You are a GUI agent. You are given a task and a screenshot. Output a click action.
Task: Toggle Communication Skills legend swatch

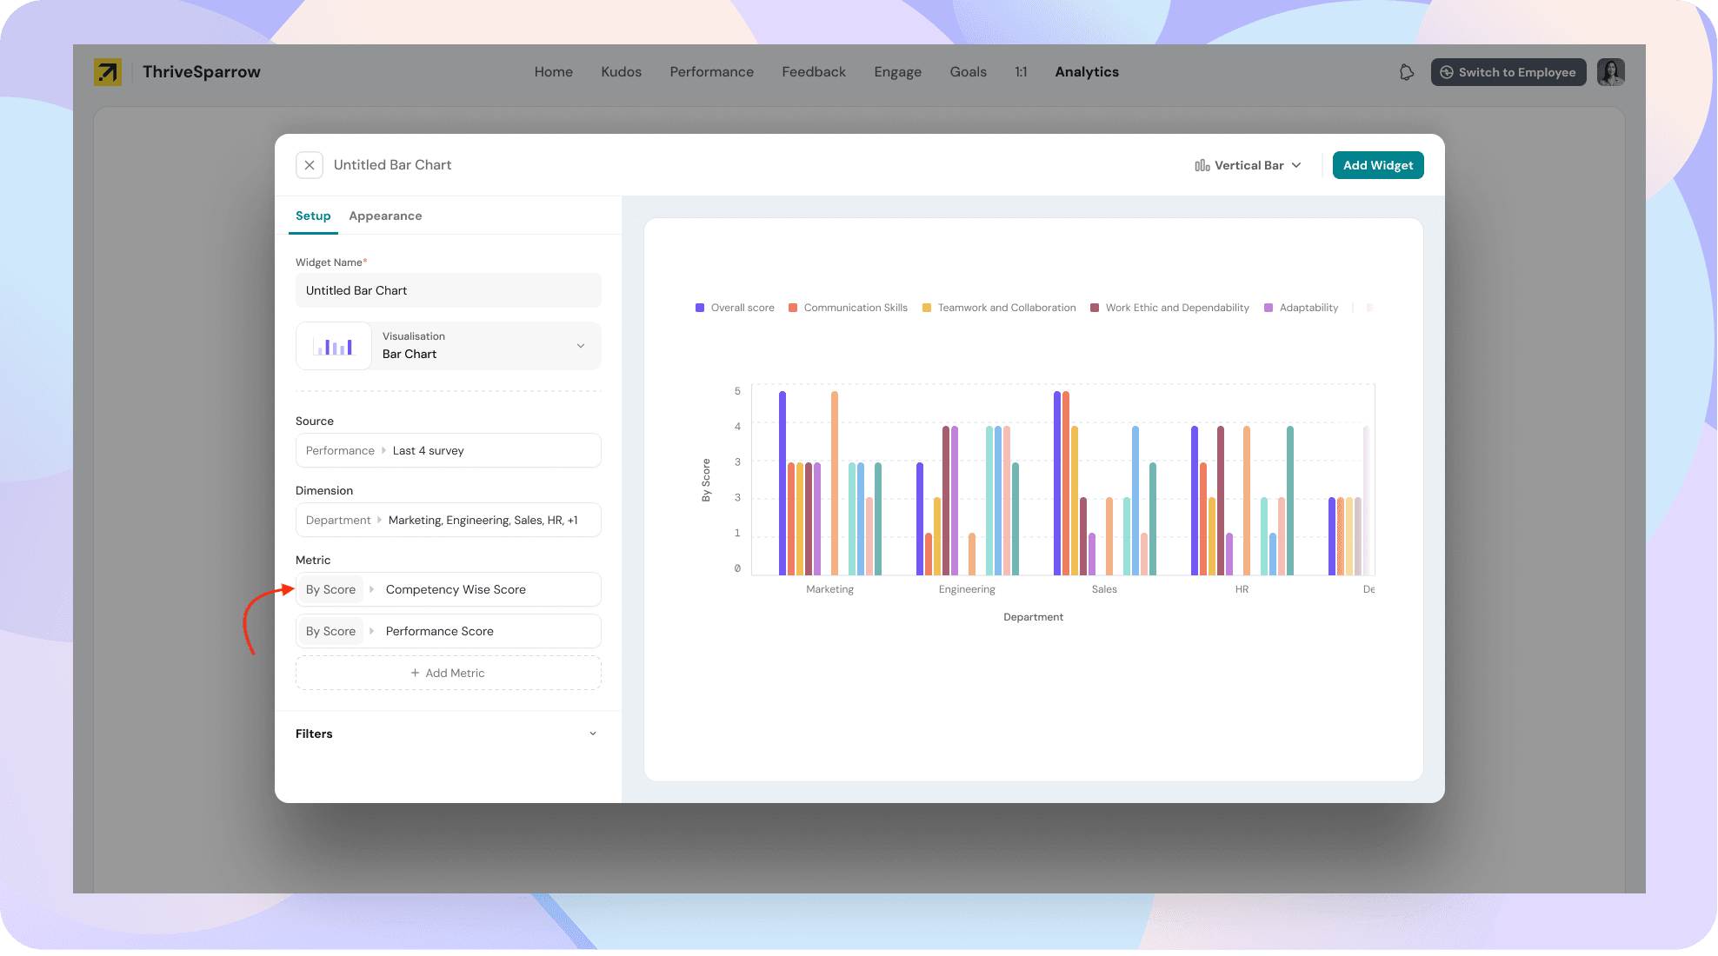(793, 308)
